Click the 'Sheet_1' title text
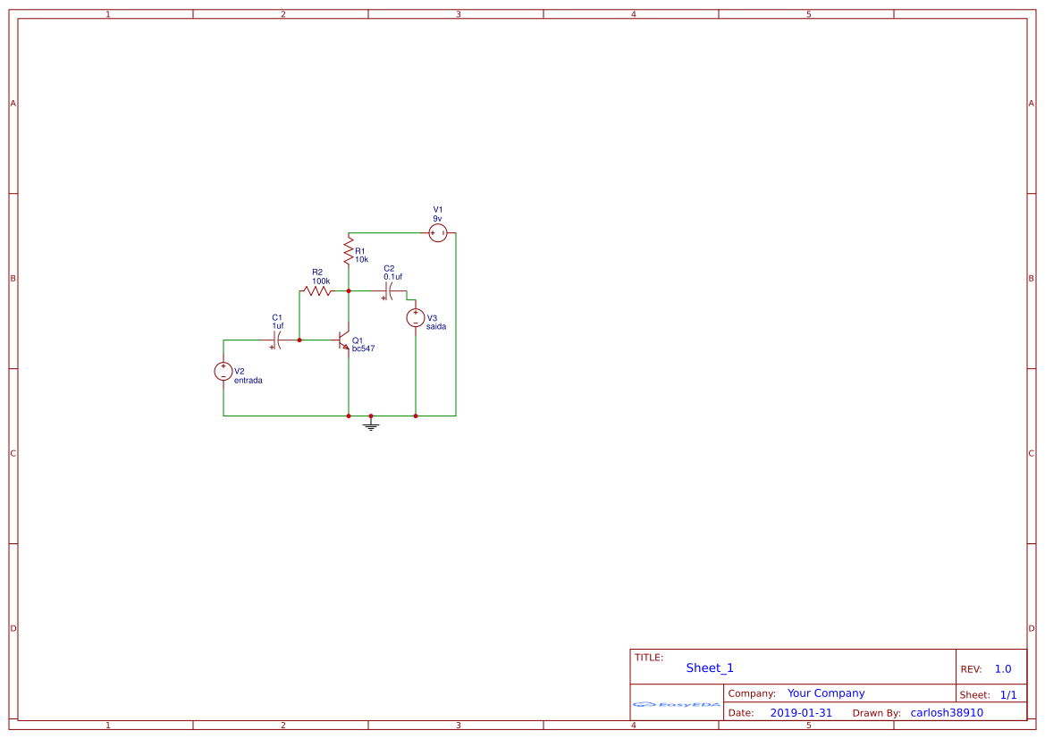This screenshot has width=1045, height=739. click(x=710, y=668)
